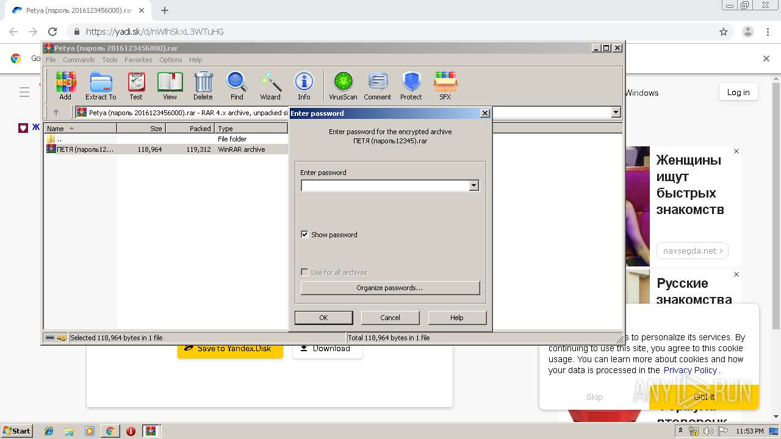Sort by Packed column header
Screen dimensions: 781x439
click(190, 129)
